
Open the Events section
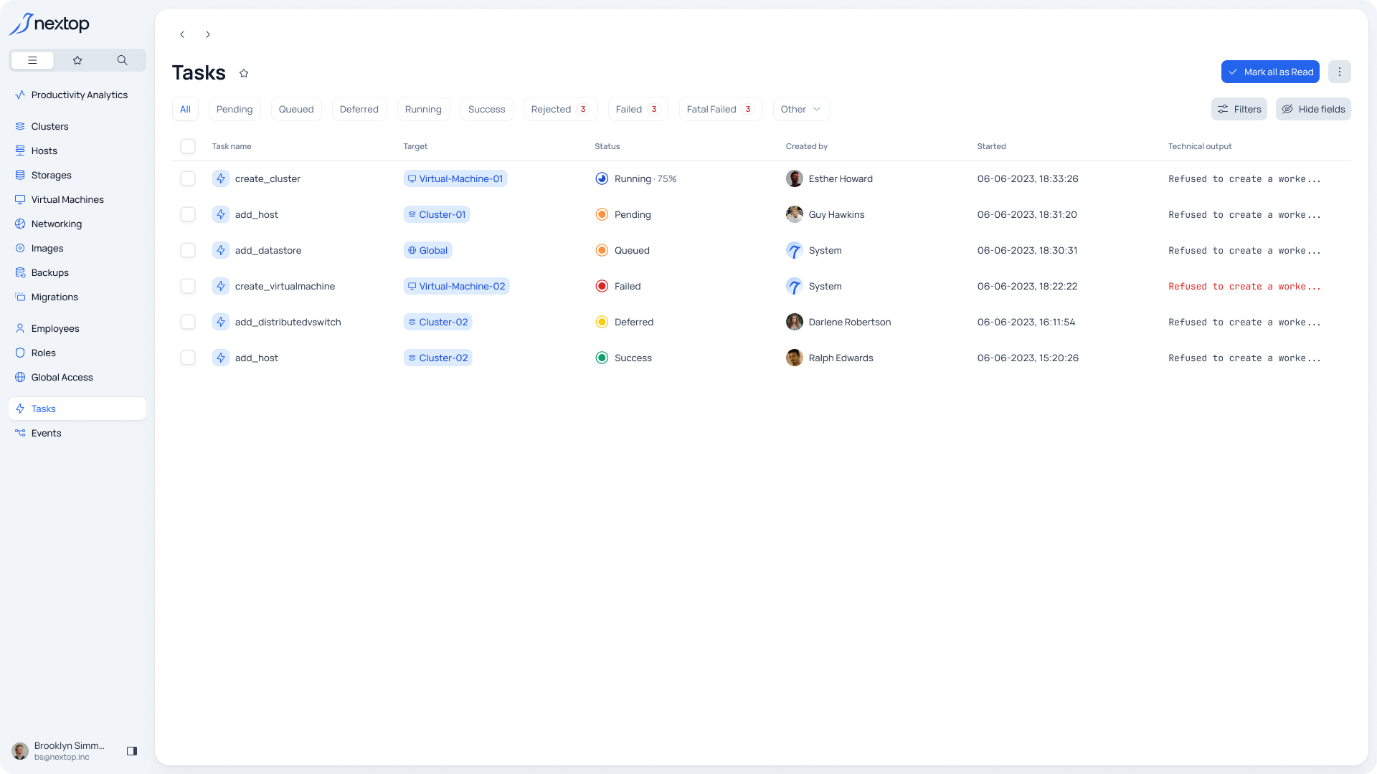click(x=47, y=433)
